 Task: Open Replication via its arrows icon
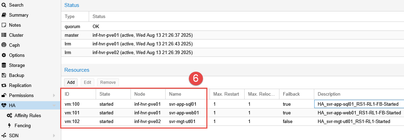coord(4,86)
